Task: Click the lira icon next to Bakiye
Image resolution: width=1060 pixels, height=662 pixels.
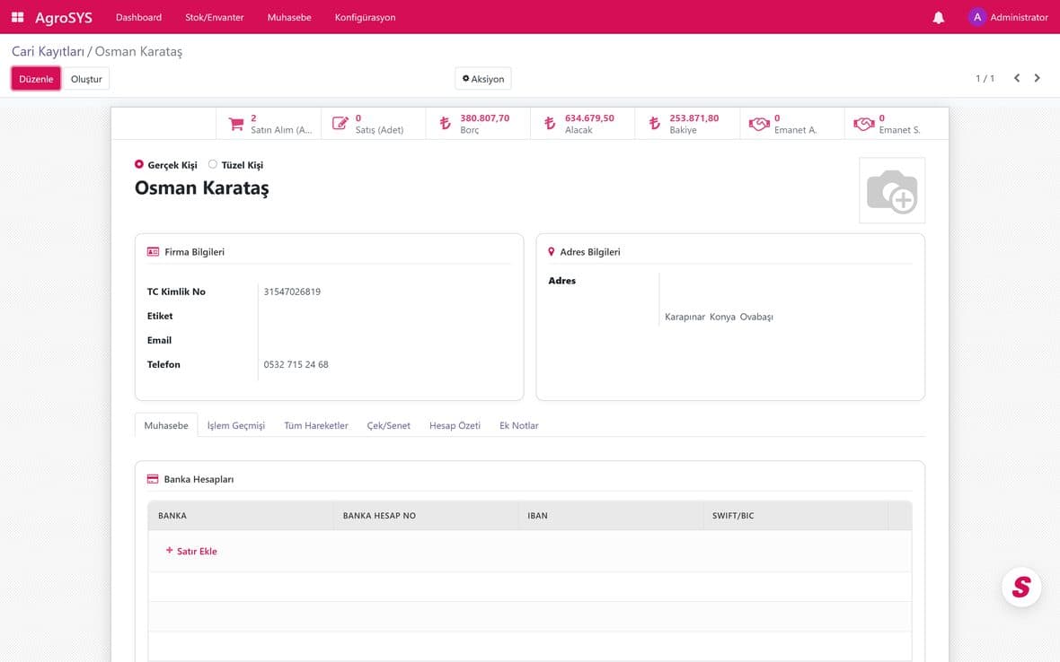Action: [x=654, y=124]
